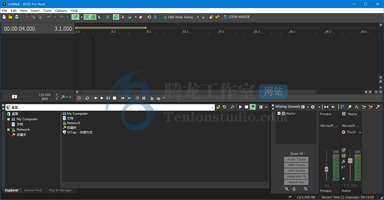Click Insert Audio Track in Mixing Console
The height and width of the screenshot is (200, 384).
pyautogui.click(x=343, y=107)
